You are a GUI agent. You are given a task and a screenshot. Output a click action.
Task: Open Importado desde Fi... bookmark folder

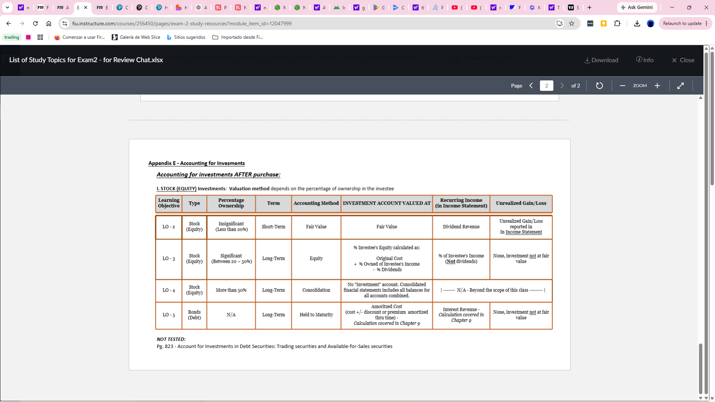tap(238, 37)
